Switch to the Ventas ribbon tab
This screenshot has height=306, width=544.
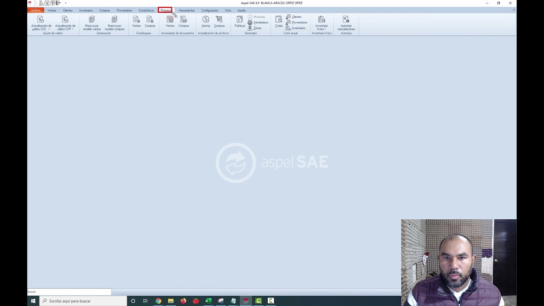point(52,10)
